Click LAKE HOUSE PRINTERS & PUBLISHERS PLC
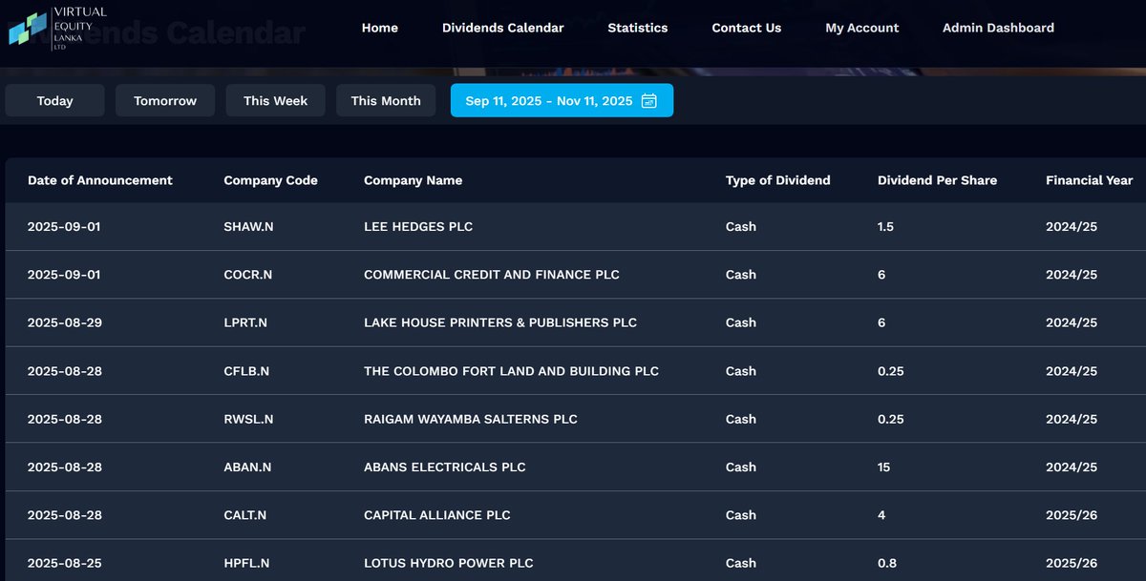Viewport: 1146px width, 581px height. 500,322
